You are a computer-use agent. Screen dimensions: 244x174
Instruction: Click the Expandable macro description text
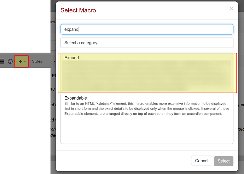[147, 108]
